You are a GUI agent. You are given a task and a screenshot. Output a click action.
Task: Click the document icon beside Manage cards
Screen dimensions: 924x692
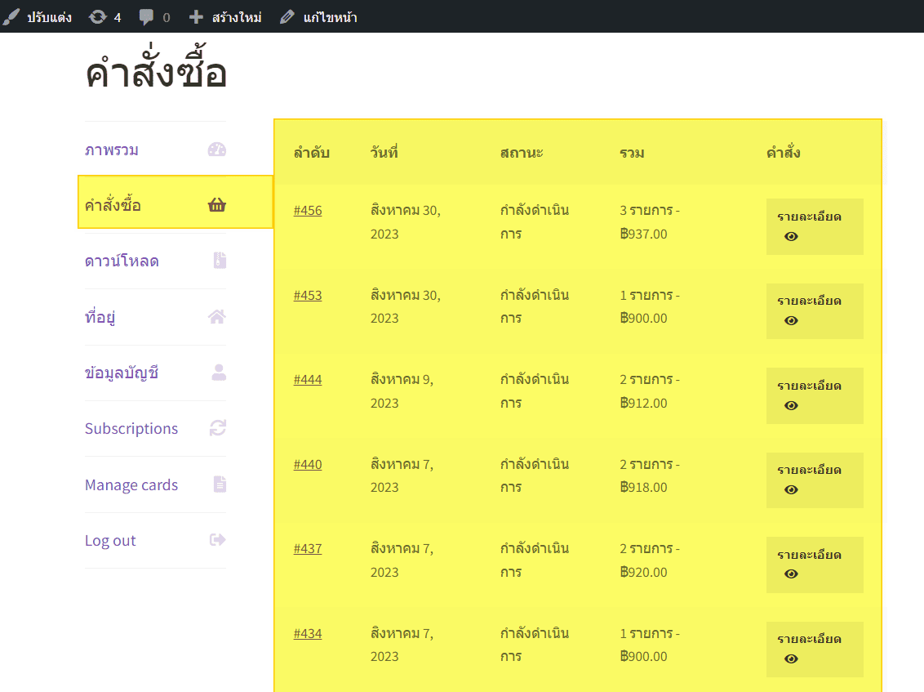(220, 484)
